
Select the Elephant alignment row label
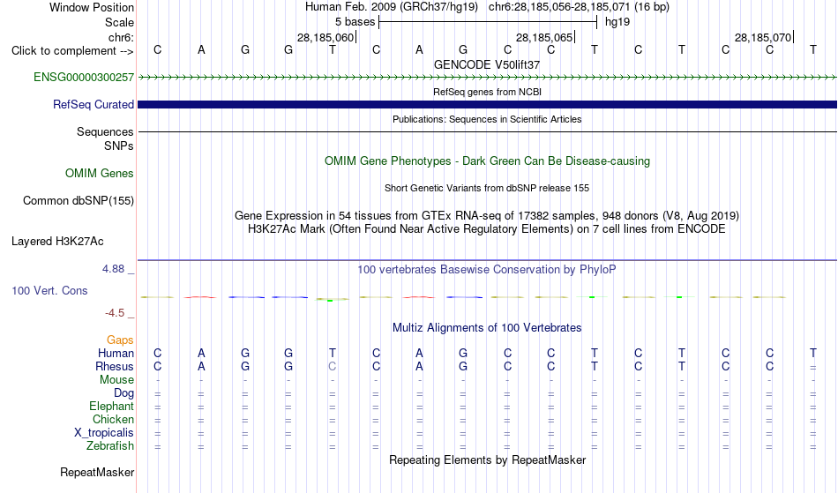(x=111, y=406)
